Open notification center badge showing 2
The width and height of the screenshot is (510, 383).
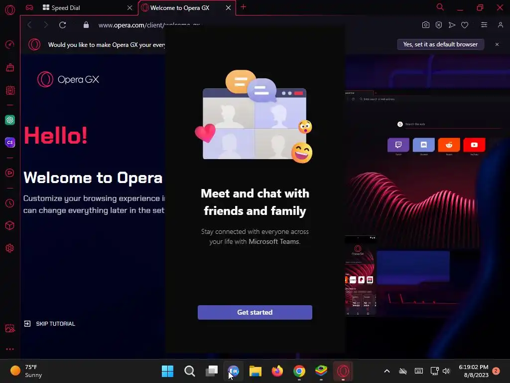click(496, 371)
